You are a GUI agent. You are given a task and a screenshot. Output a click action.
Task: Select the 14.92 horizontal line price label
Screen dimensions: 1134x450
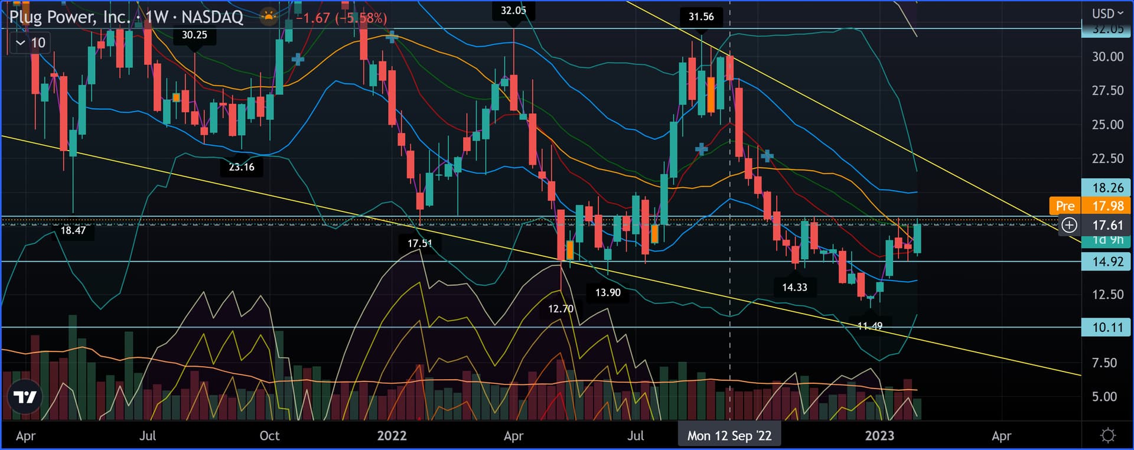[x=1107, y=262]
